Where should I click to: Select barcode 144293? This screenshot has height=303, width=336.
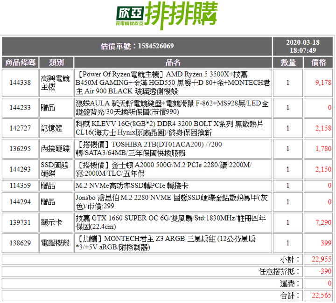tap(21, 169)
